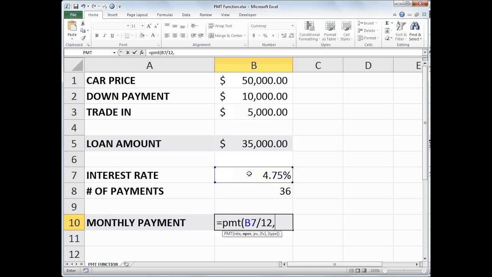Toggle Italic formatting

104,35
